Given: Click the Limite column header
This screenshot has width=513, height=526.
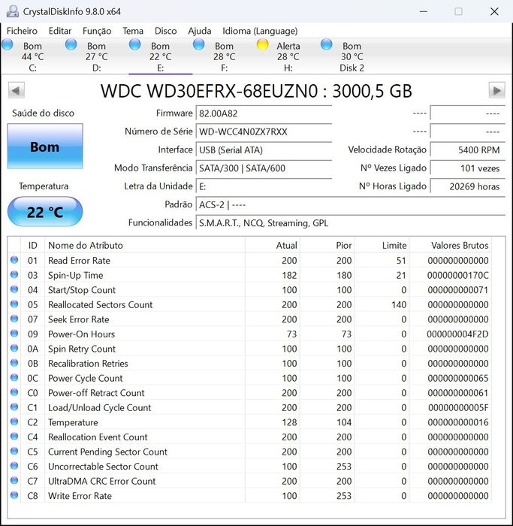Looking at the screenshot, I should (382, 245).
